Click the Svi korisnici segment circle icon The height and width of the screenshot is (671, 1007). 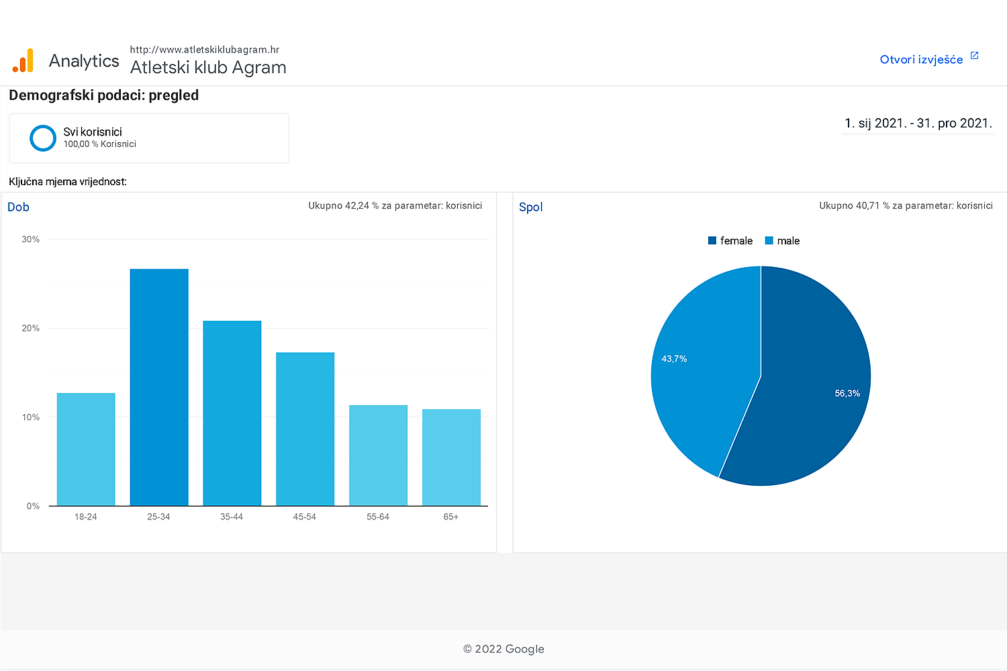pos(43,138)
